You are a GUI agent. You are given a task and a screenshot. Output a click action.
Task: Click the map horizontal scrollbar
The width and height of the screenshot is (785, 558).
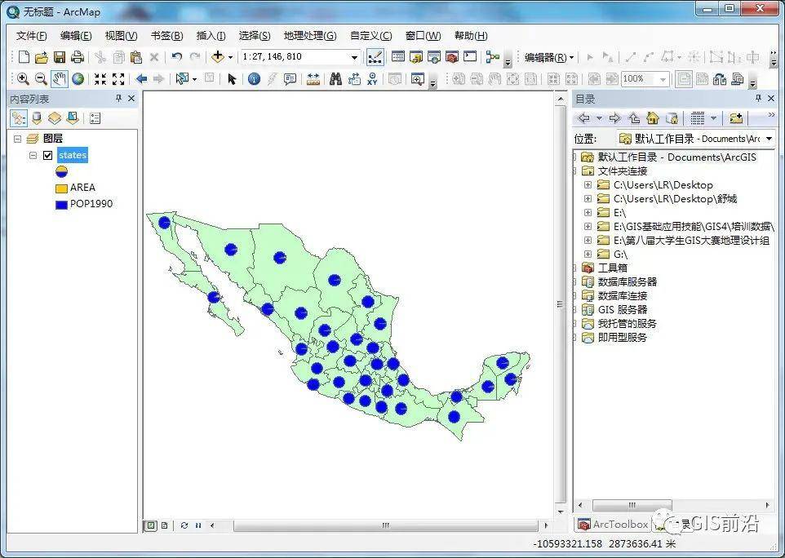(385, 525)
